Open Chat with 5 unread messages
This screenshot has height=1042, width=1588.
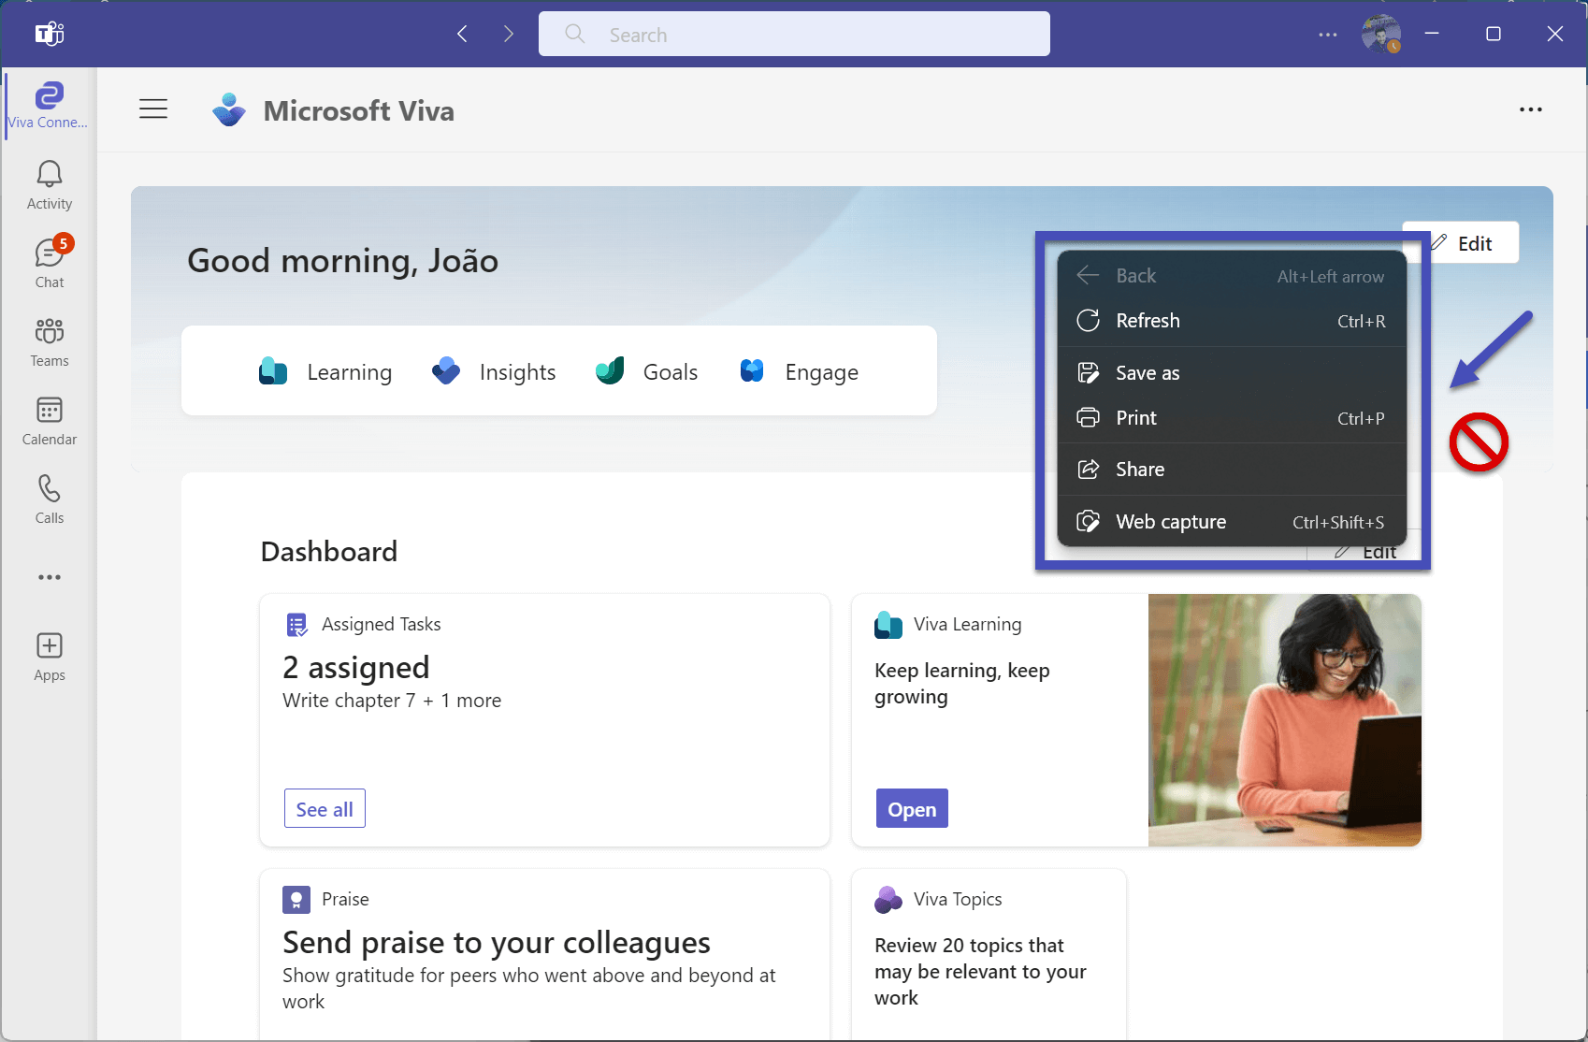click(x=49, y=262)
